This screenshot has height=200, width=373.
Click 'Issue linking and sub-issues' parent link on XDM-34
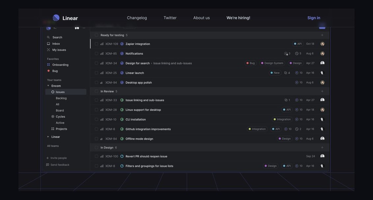[172, 63]
